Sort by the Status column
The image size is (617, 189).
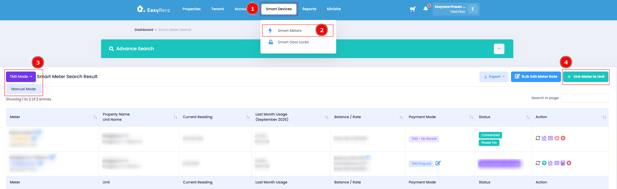coord(528,117)
